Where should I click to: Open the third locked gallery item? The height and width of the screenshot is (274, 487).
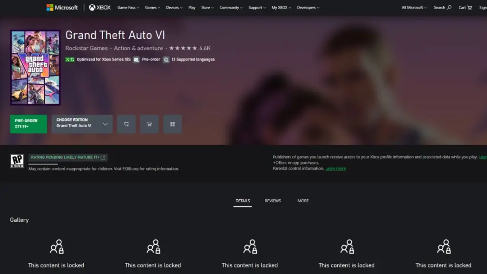tap(250, 254)
